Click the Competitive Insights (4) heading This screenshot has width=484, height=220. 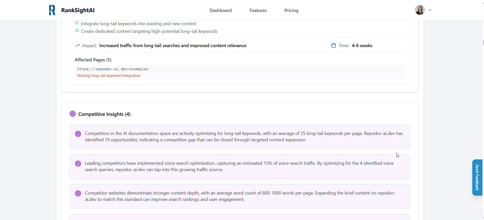(104, 114)
